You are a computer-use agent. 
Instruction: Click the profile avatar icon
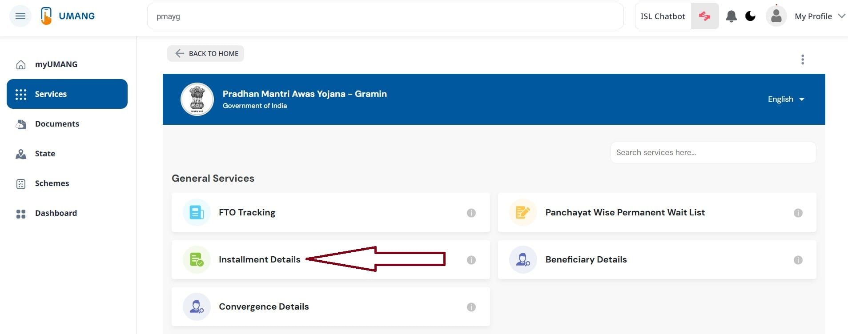point(776,16)
